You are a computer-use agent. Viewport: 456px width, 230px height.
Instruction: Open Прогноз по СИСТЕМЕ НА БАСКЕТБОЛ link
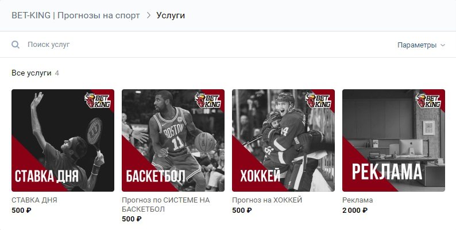pyautogui.click(x=166, y=204)
